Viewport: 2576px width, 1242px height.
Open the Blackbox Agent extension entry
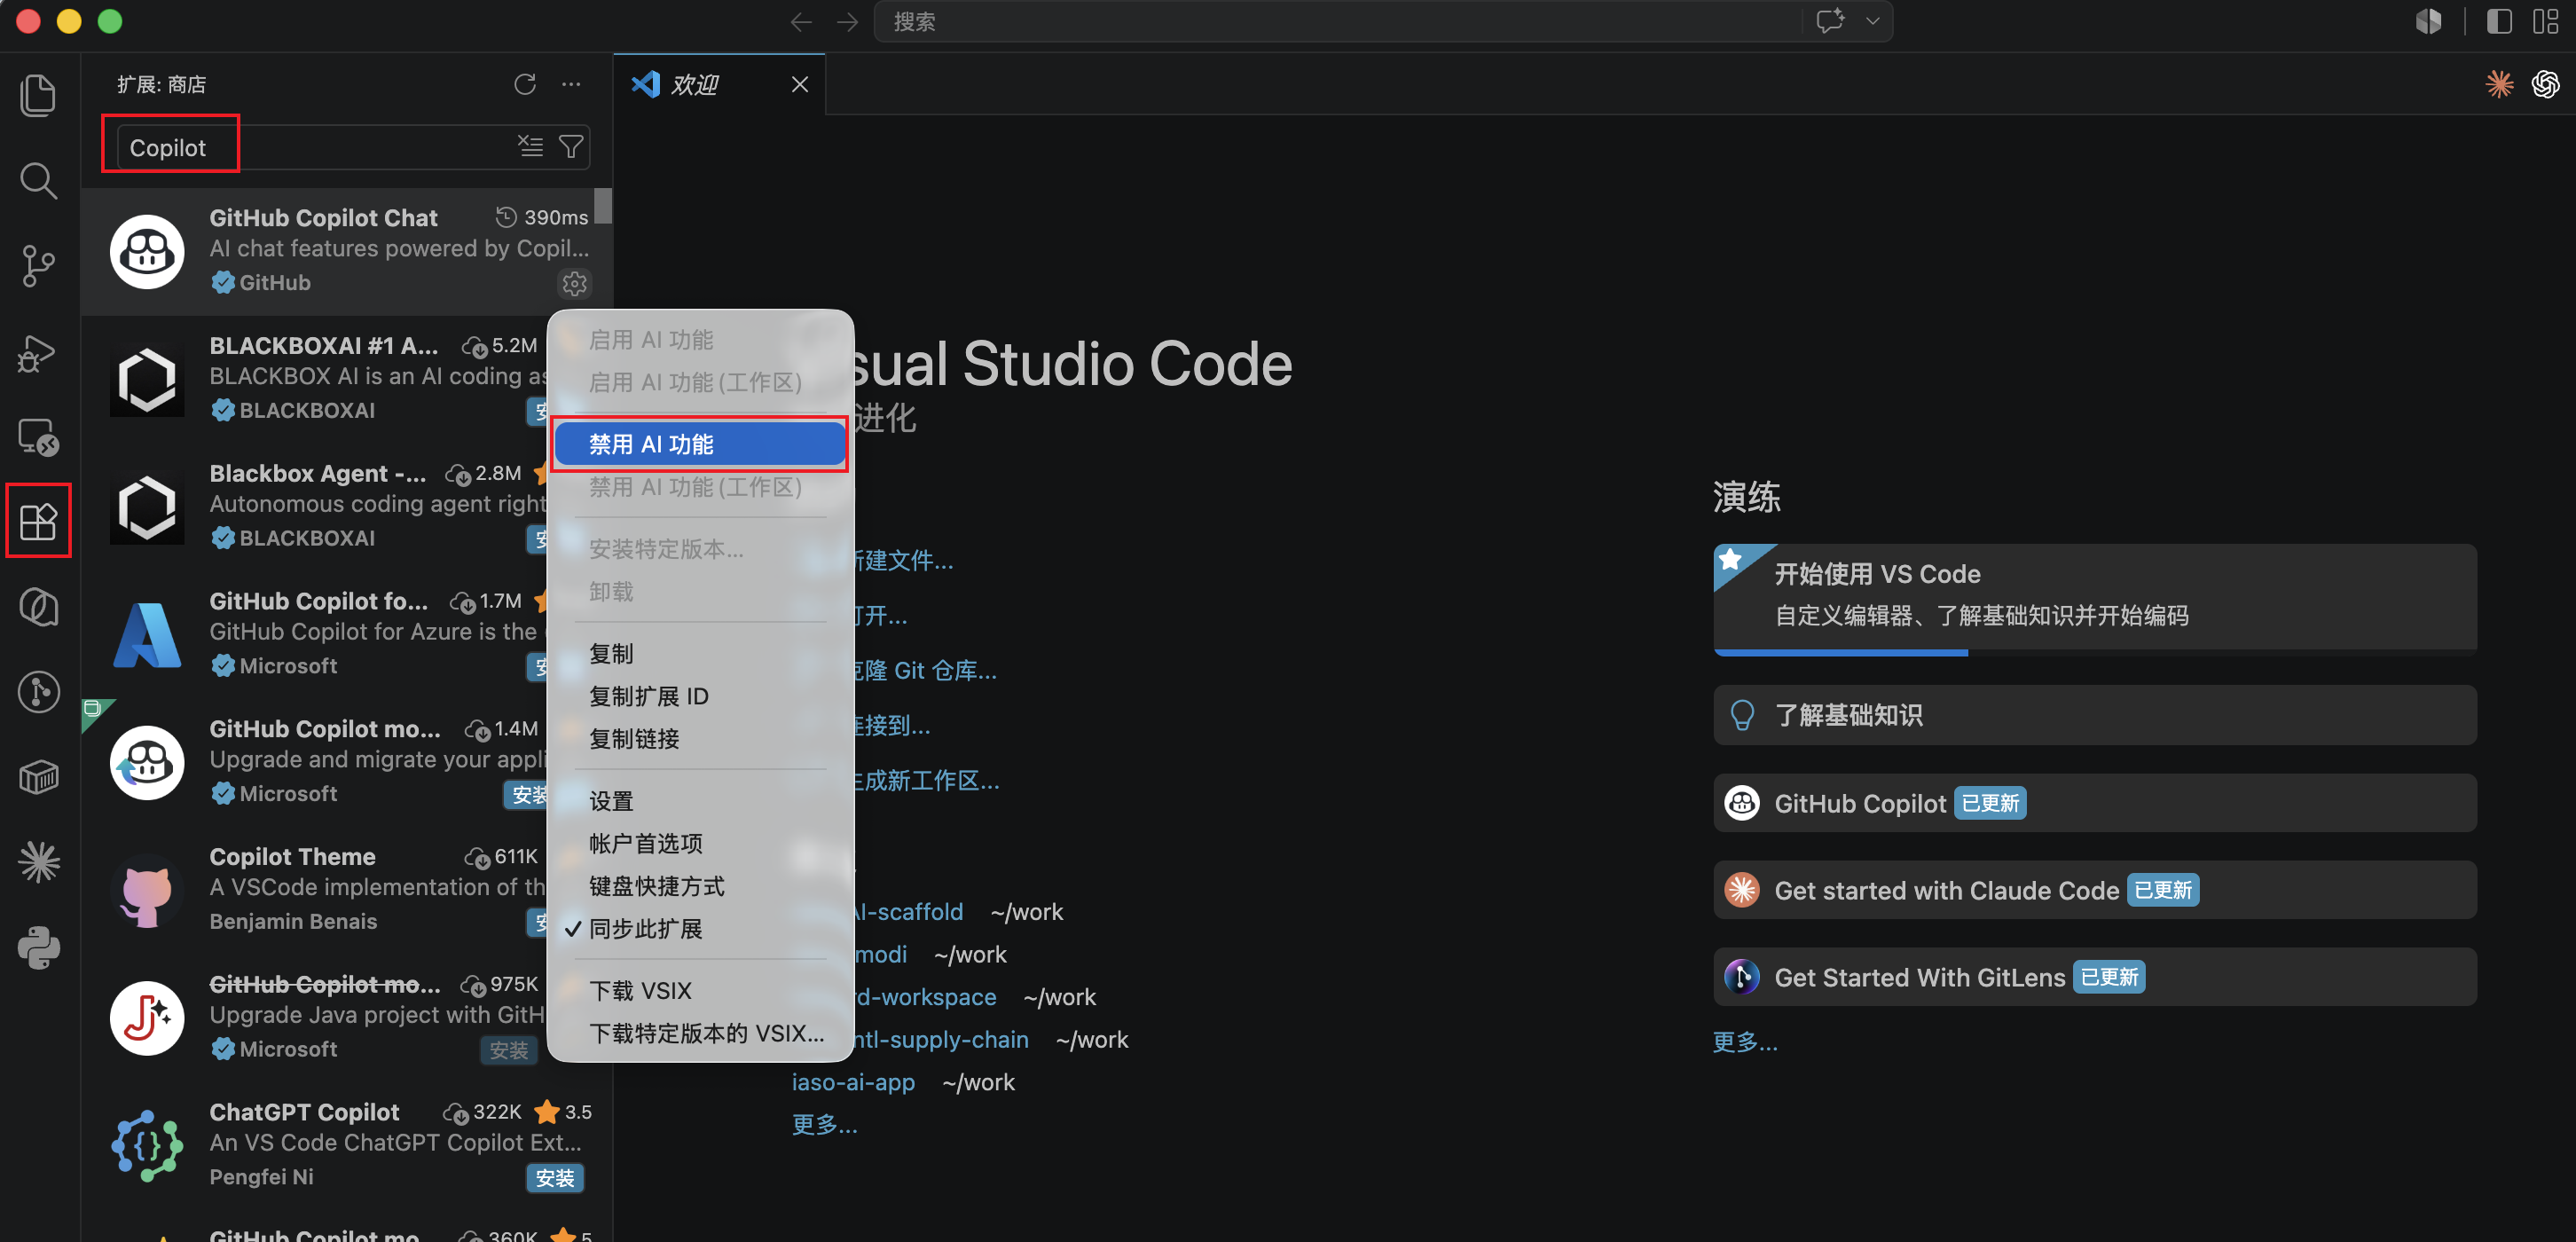tap(314, 507)
